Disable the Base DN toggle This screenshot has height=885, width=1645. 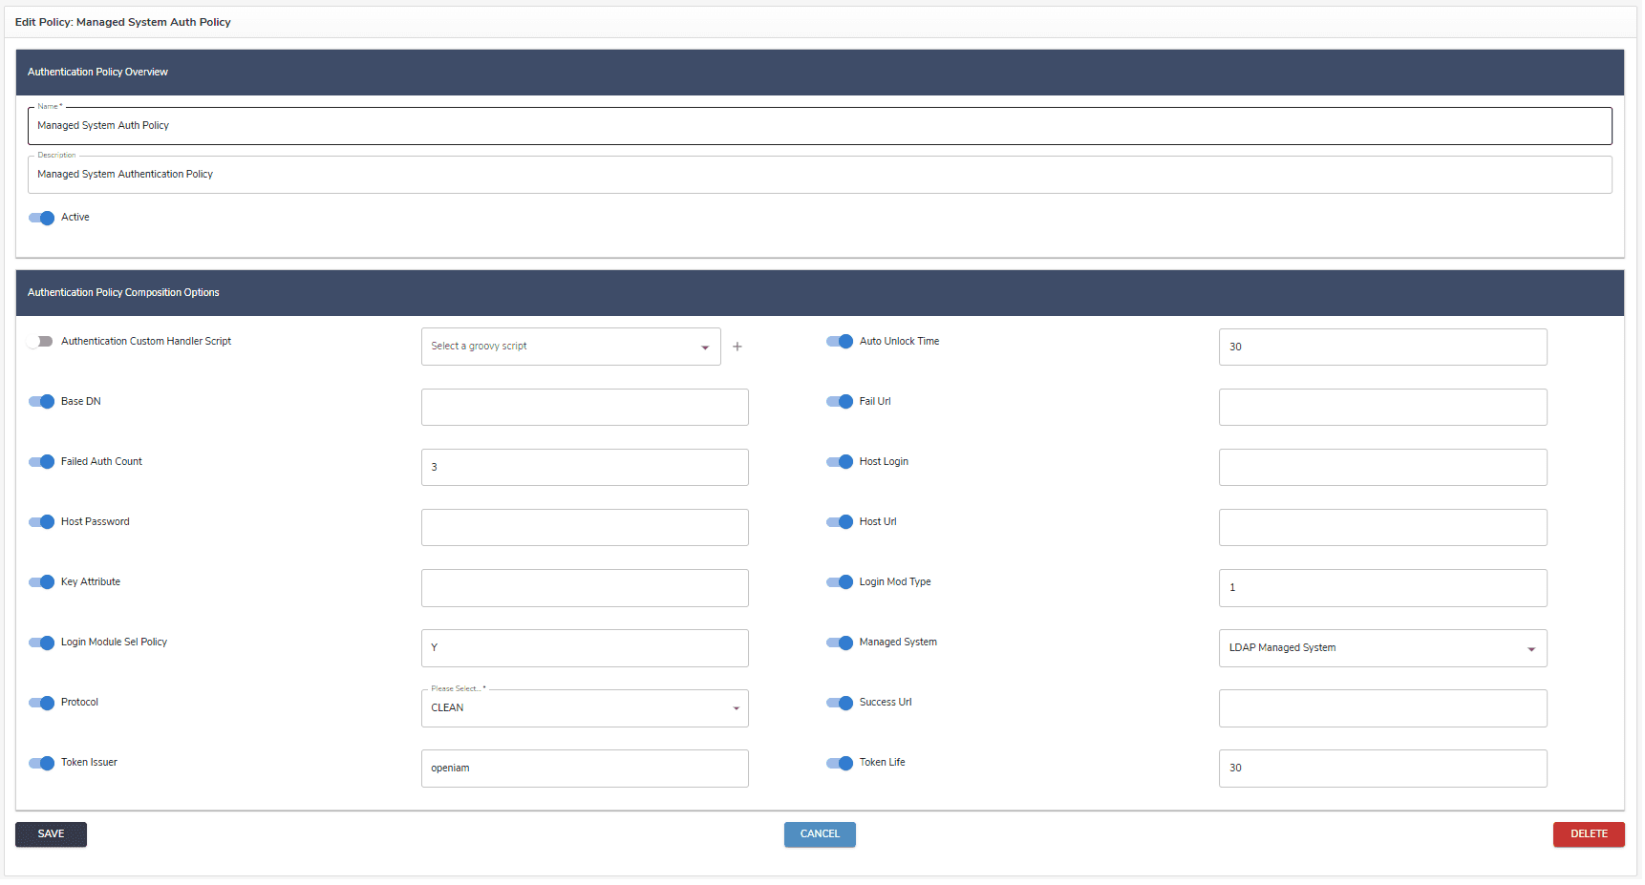point(41,402)
